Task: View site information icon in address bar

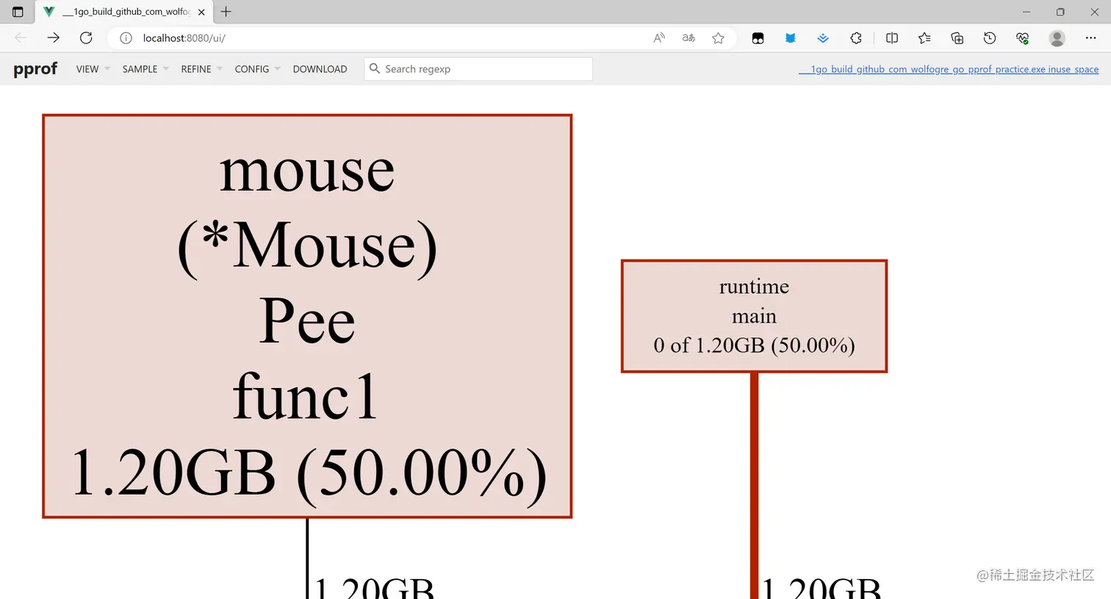Action: 126,38
